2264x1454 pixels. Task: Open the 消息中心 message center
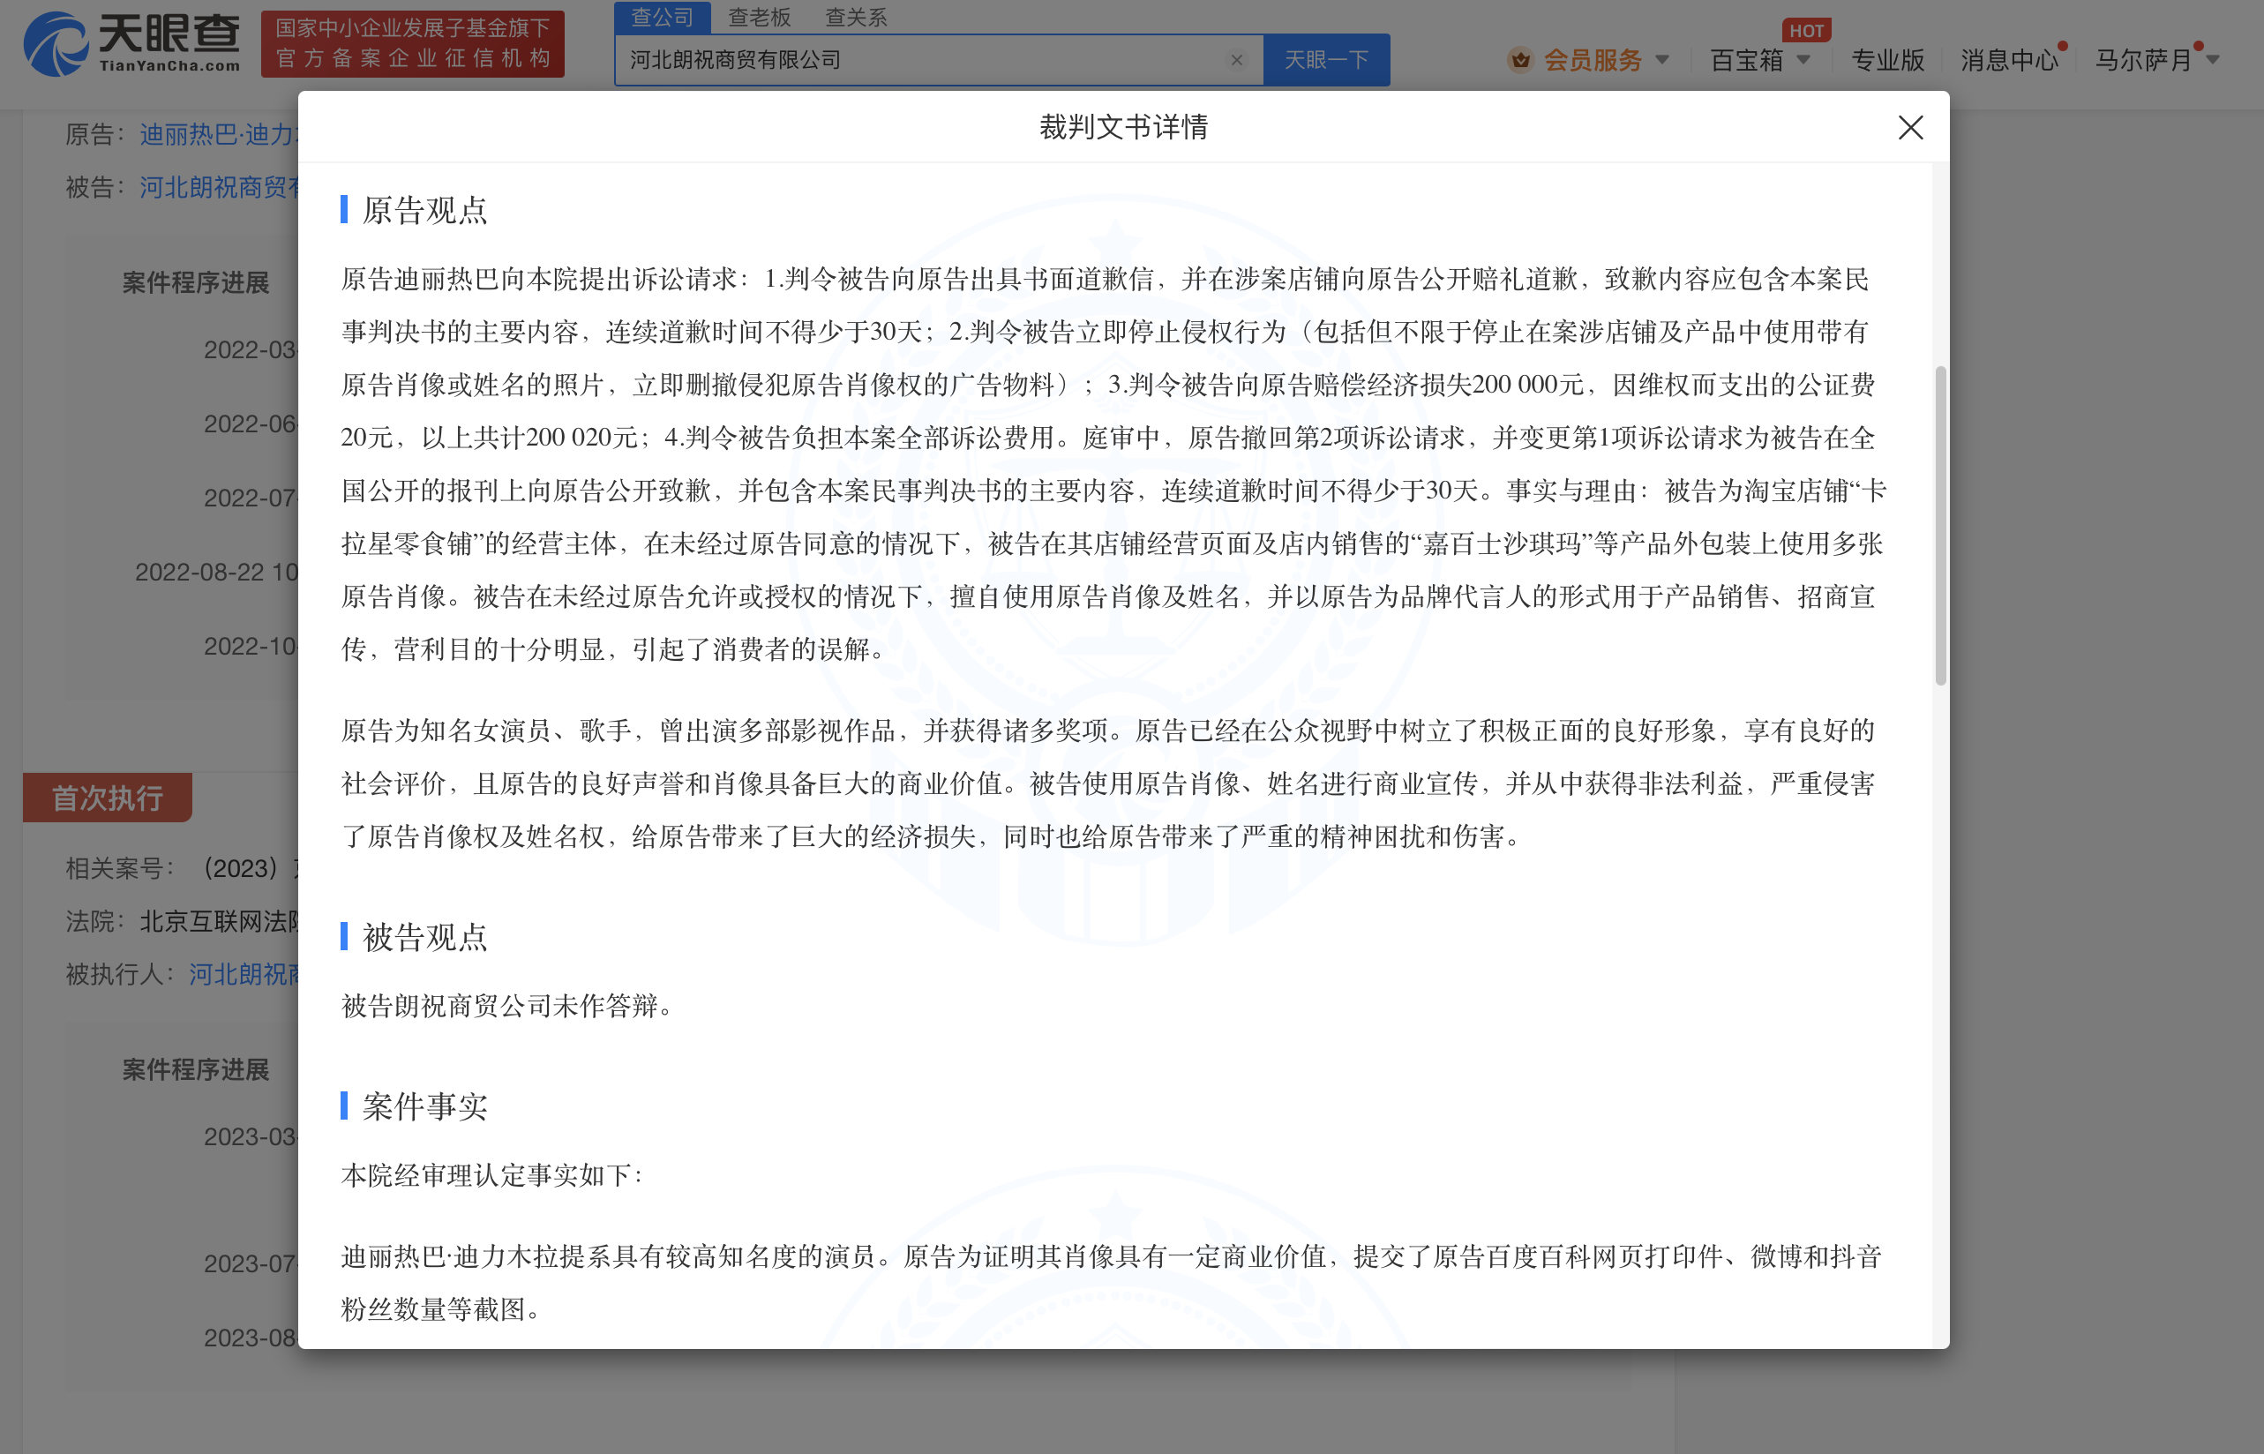coord(2009,59)
